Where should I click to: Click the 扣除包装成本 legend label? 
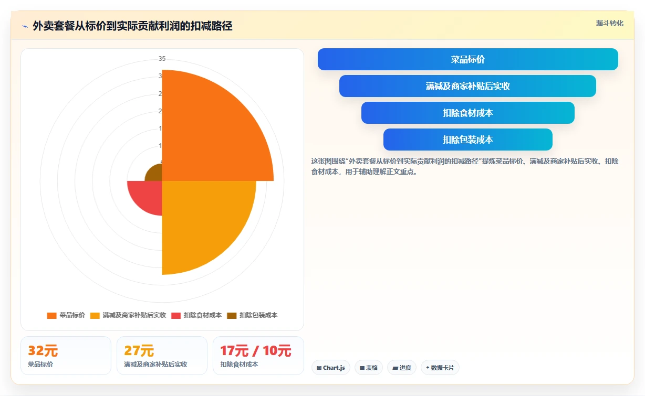coord(258,315)
